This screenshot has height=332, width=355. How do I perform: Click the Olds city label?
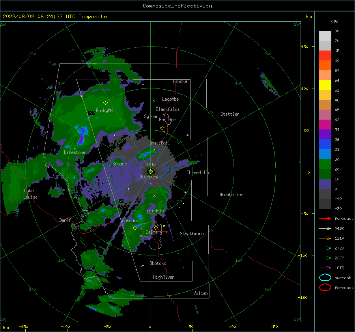pos(150,165)
